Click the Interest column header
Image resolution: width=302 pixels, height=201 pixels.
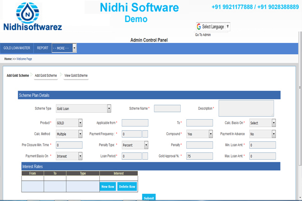coord(119,173)
